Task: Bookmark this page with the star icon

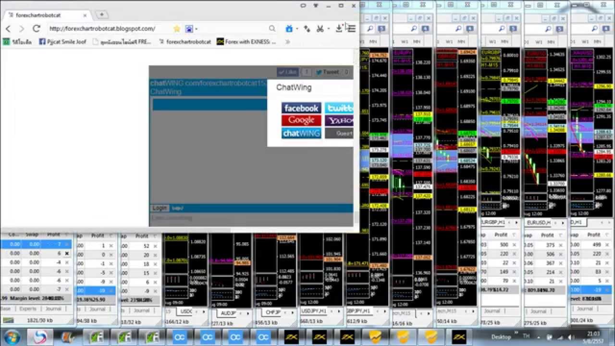Action: [177, 29]
